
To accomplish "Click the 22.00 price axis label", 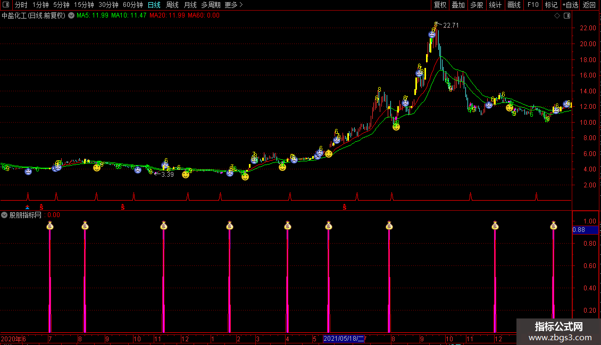I will 588,28.
